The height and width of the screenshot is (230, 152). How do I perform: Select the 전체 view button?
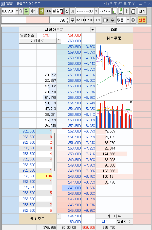[x=142, y=11]
